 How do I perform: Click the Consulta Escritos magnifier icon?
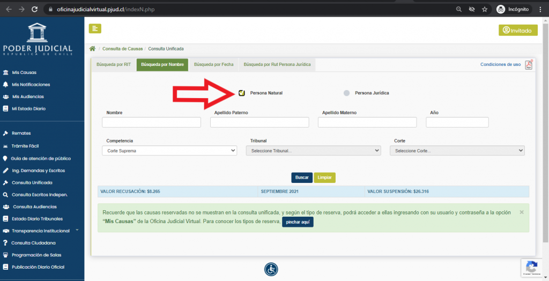(5, 195)
